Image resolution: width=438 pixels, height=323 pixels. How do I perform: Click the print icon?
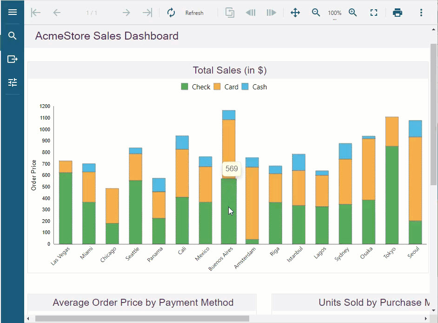398,13
